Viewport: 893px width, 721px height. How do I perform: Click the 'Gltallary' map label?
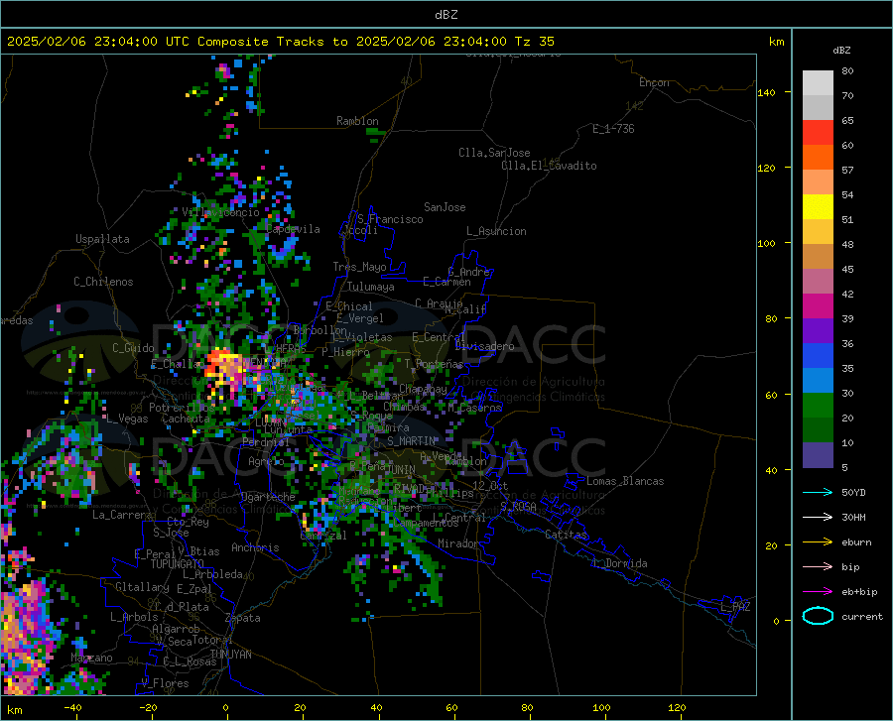(x=142, y=587)
